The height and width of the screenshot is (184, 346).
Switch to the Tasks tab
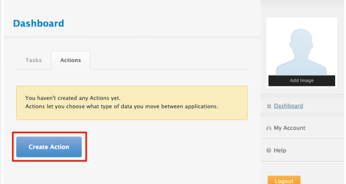point(33,60)
